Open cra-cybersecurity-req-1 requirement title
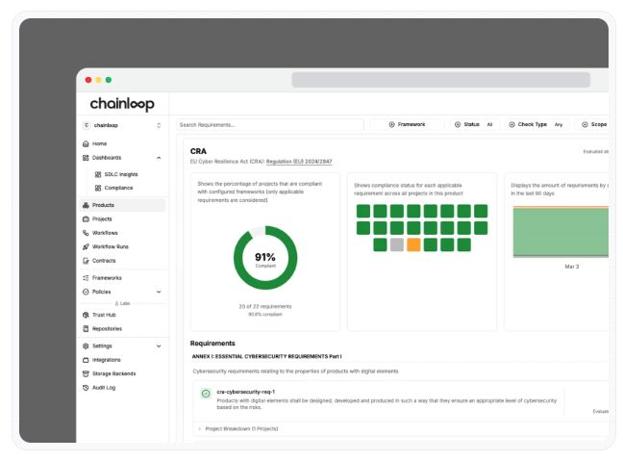This screenshot has width=623, height=461. pos(245,392)
